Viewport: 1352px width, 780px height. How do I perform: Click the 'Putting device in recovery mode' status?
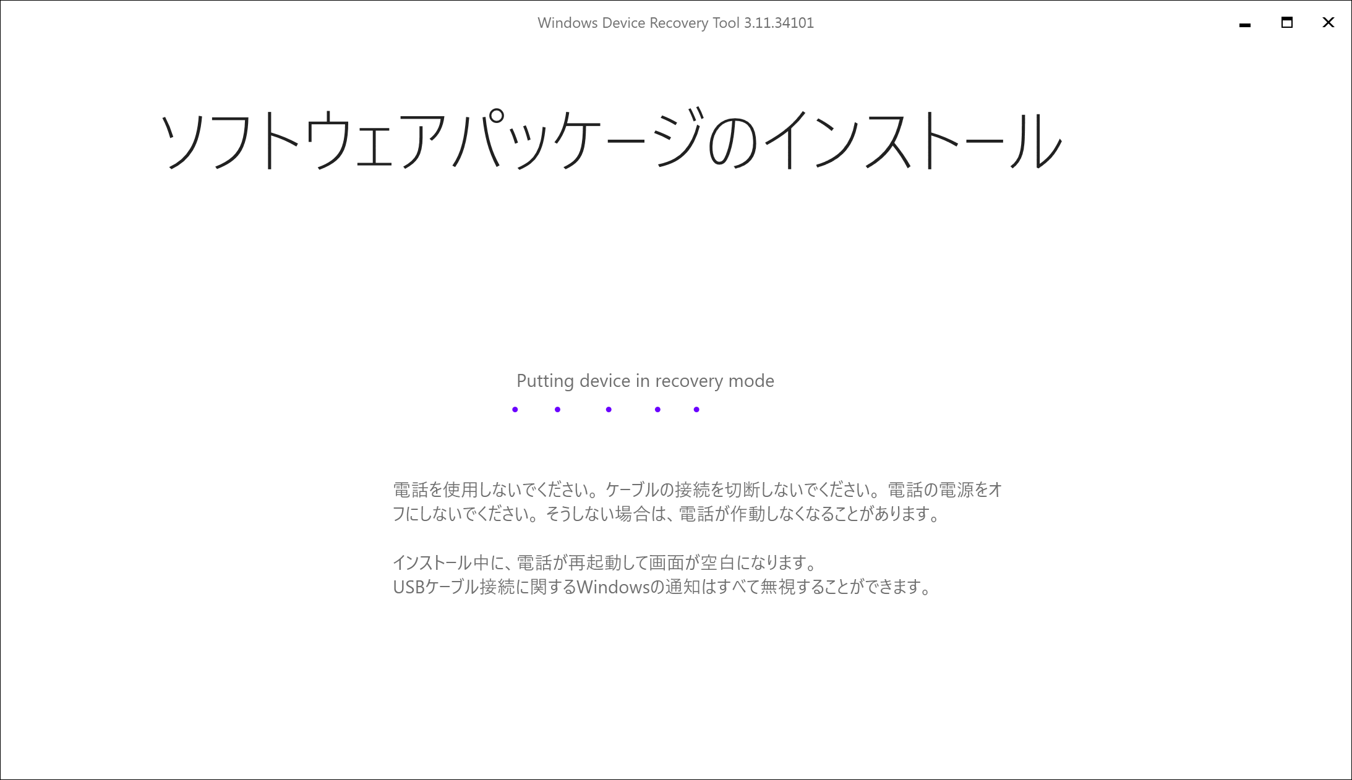(645, 381)
